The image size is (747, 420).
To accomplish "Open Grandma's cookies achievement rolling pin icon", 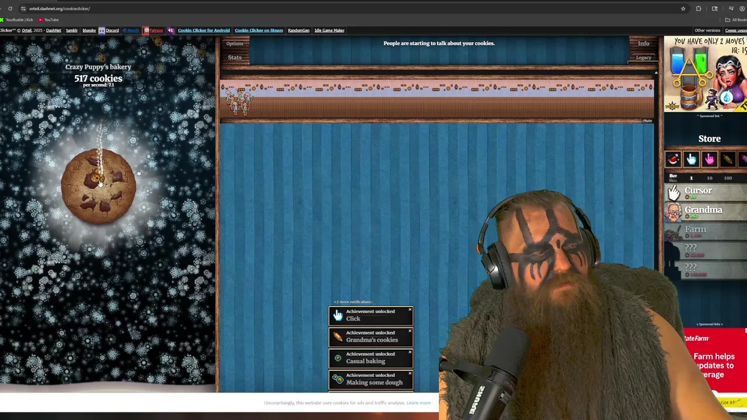I will pyautogui.click(x=338, y=337).
